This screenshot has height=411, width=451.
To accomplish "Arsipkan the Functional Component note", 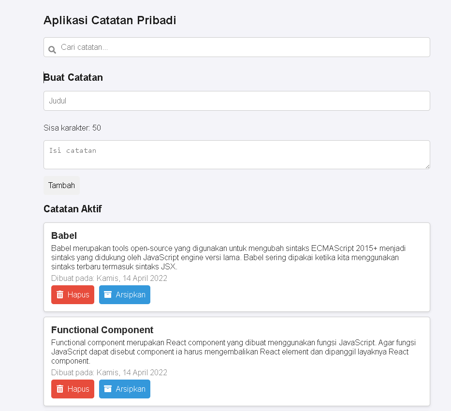I will [125, 389].
